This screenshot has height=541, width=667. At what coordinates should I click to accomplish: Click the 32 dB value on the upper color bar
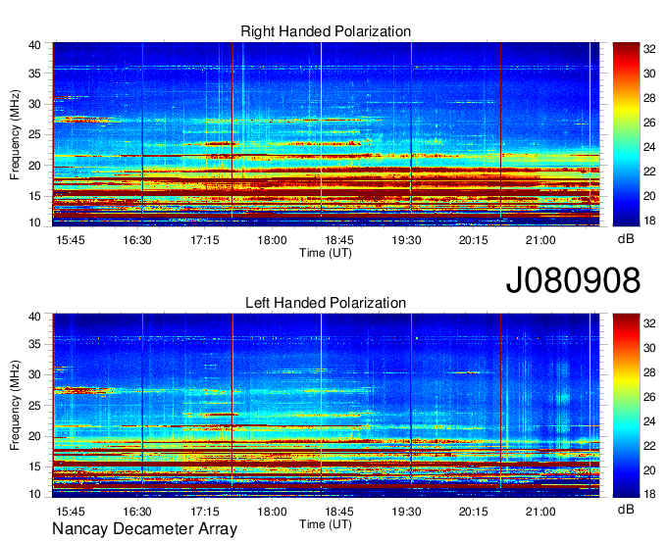649,49
